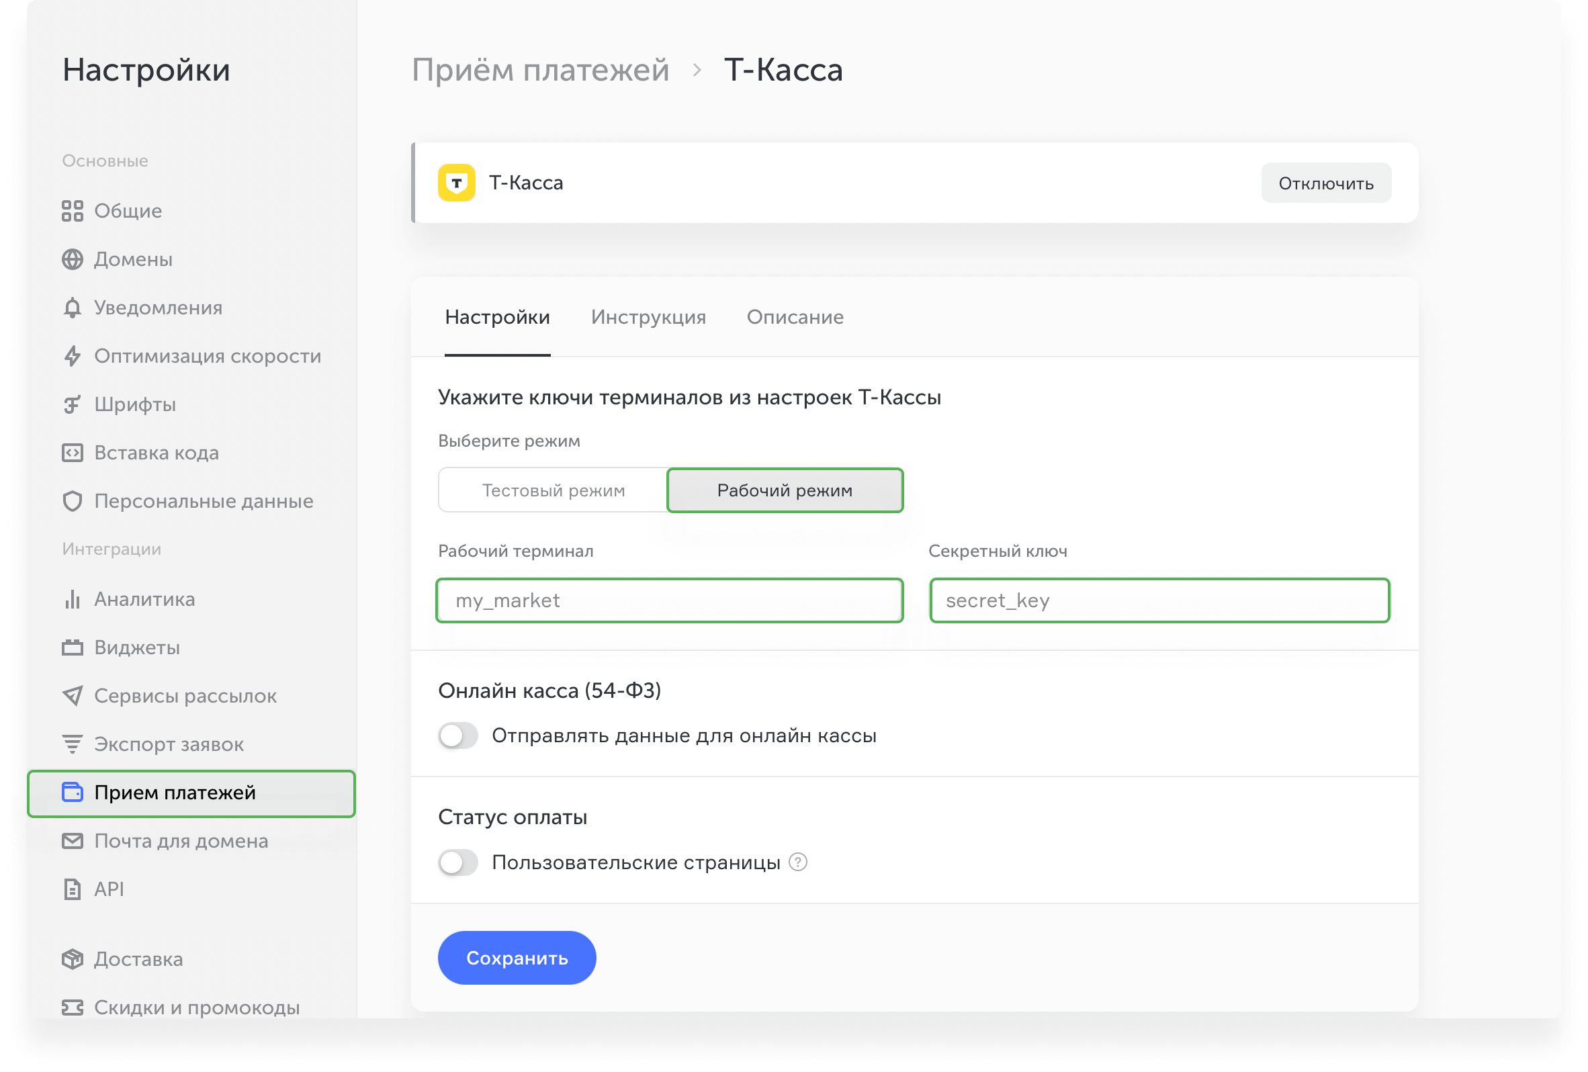1588x1072 pixels.
Task: Click the Сервисы рассылок paper plane icon
Action: (x=73, y=697)
